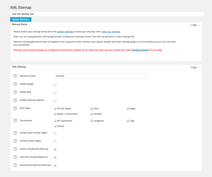Click the Join Our Mailing List bar
This screenshot has height=177, width=212.
point(107,14)
